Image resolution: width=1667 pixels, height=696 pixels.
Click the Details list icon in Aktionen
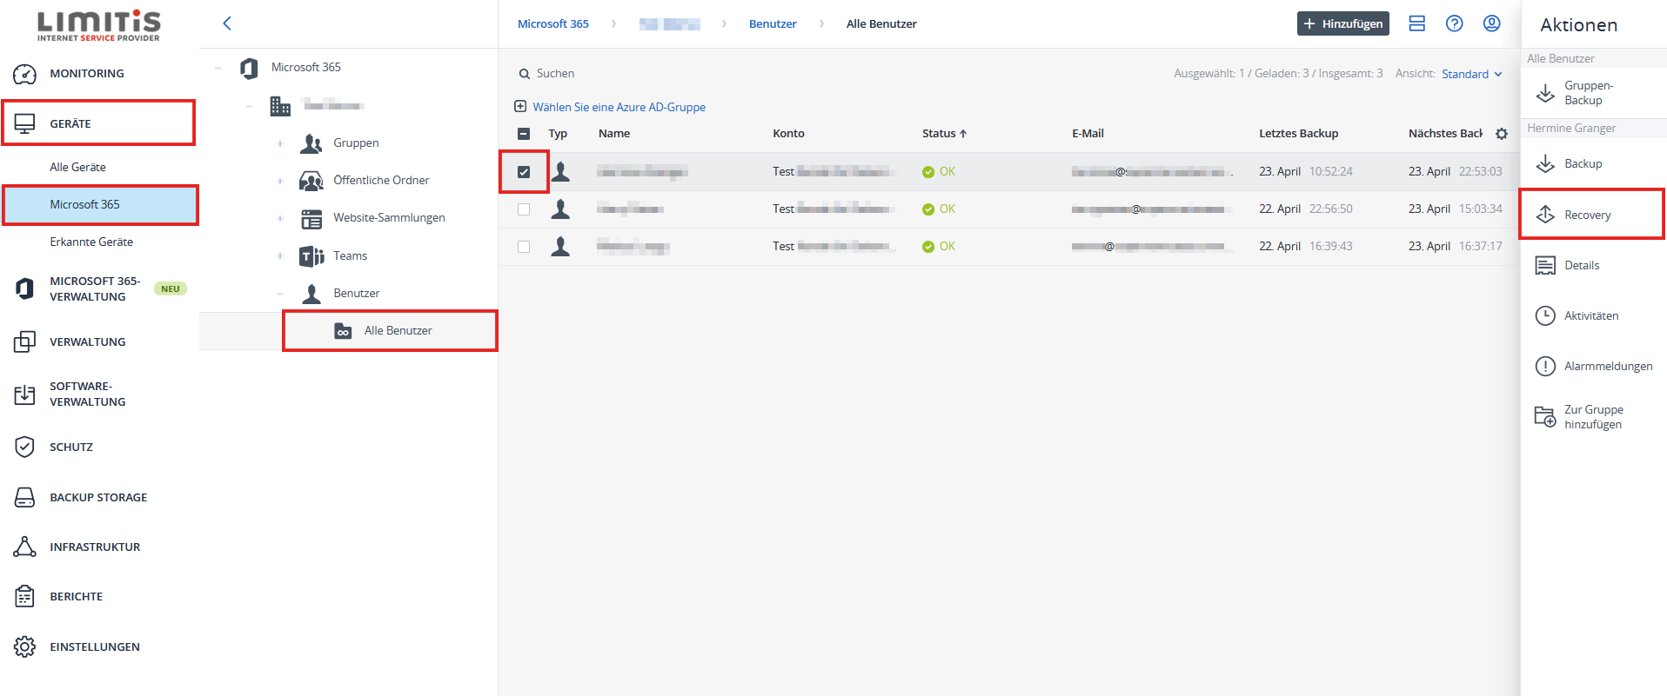click(x=1545, y=266)
